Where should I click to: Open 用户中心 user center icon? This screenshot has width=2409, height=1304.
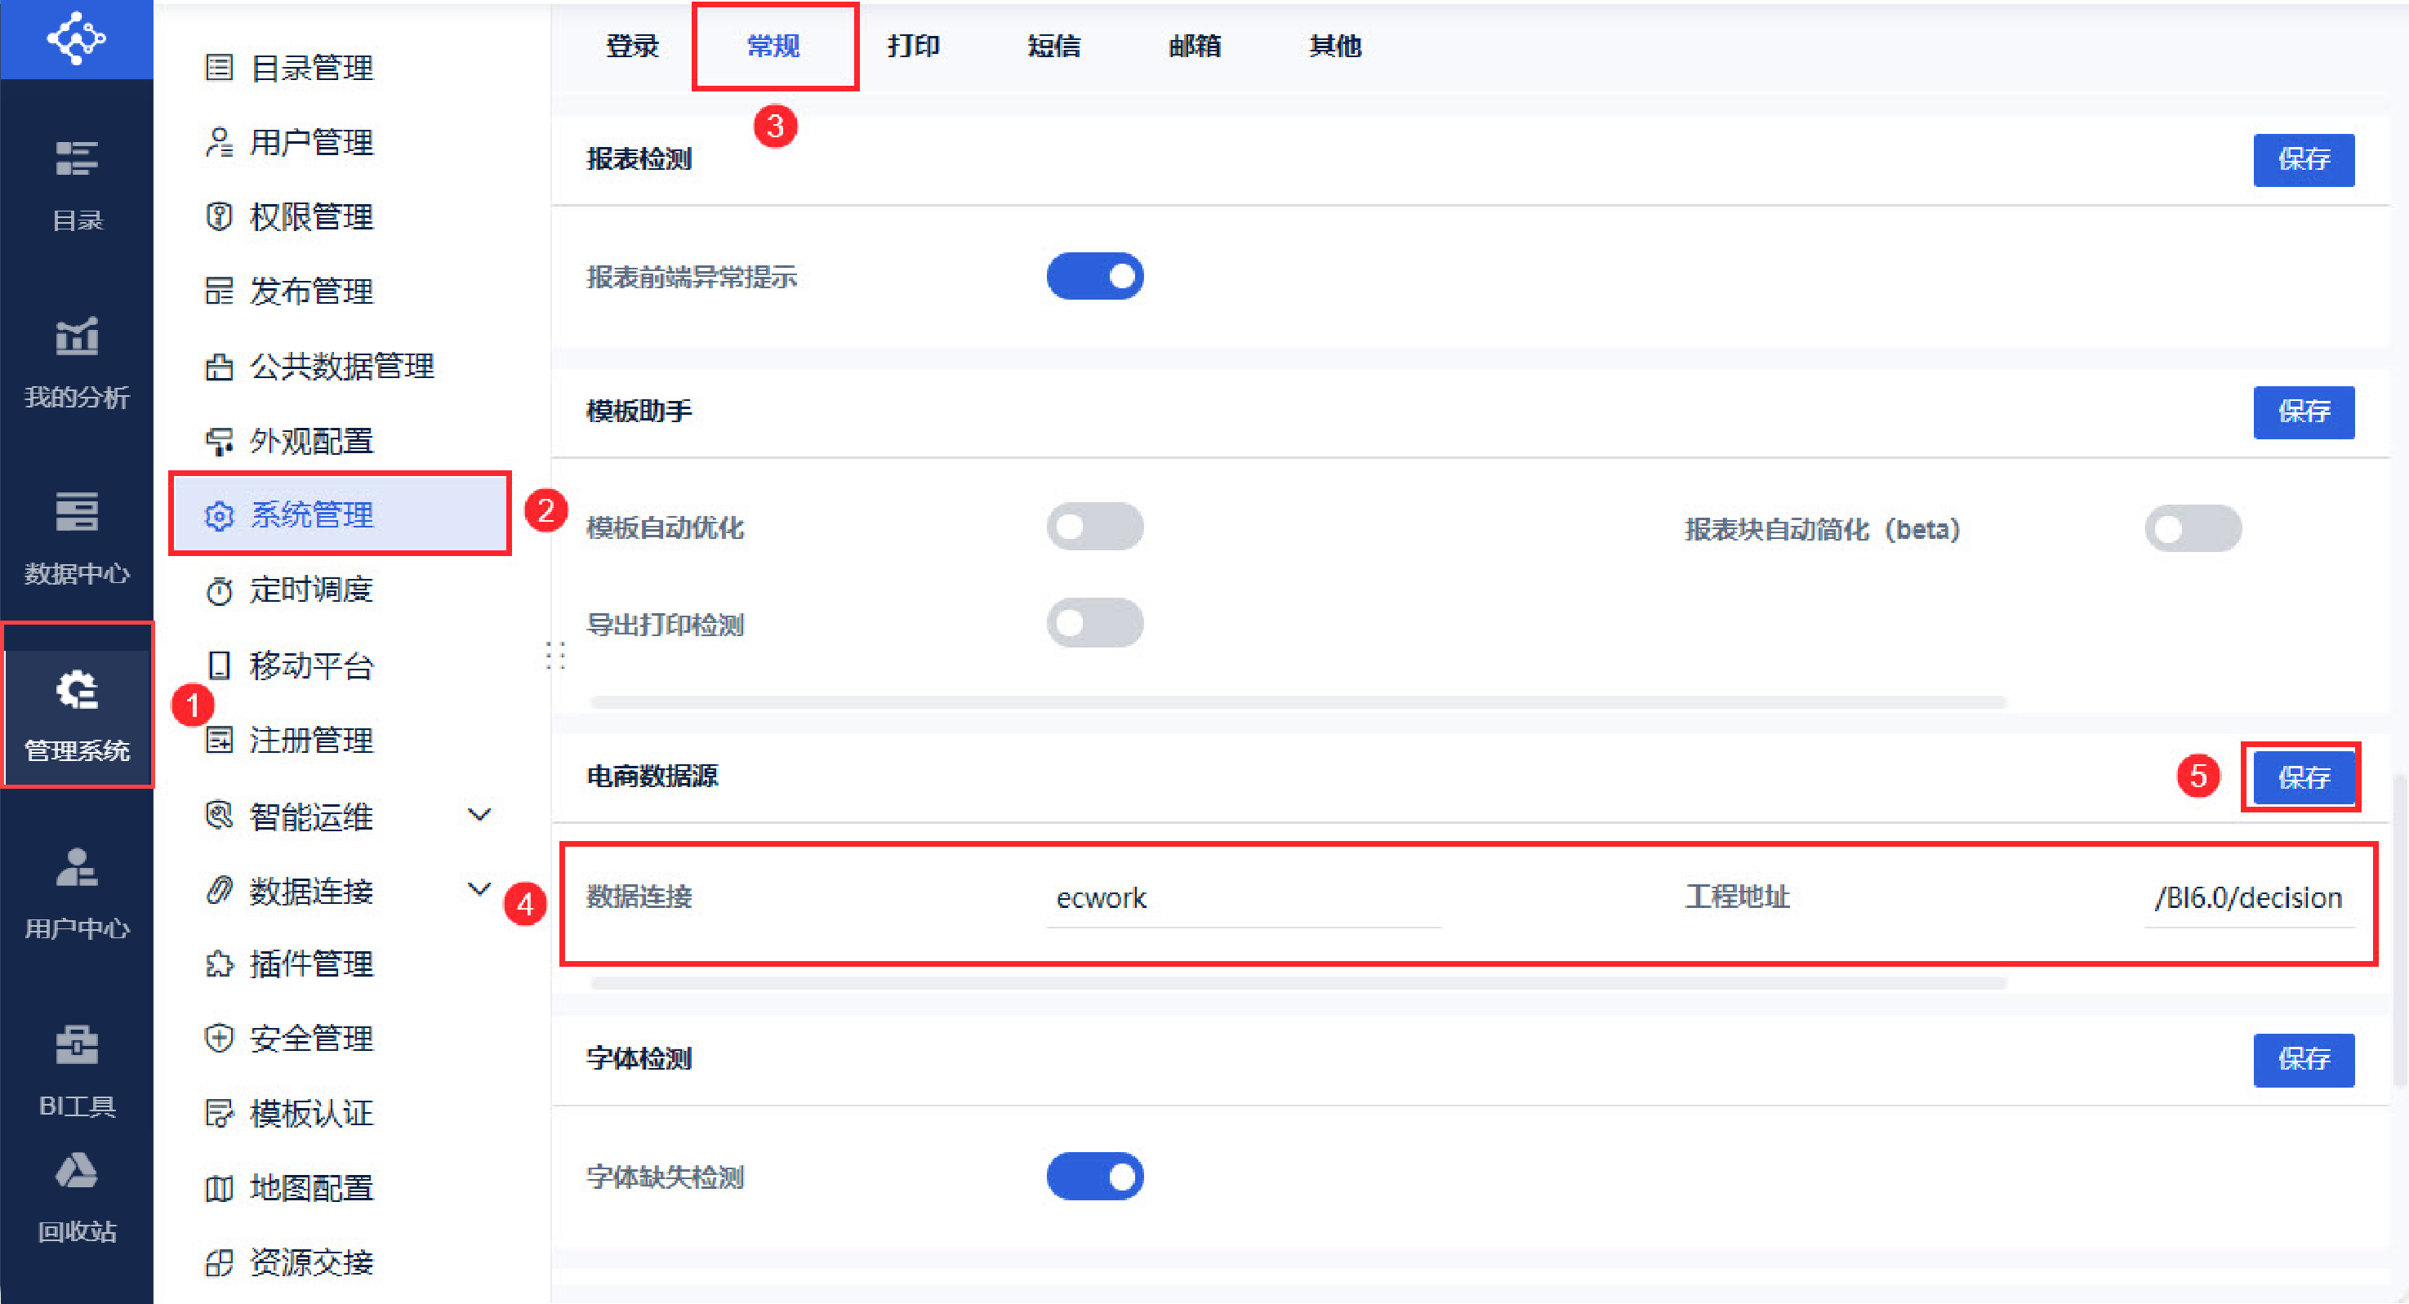click(x=77, y=867)
